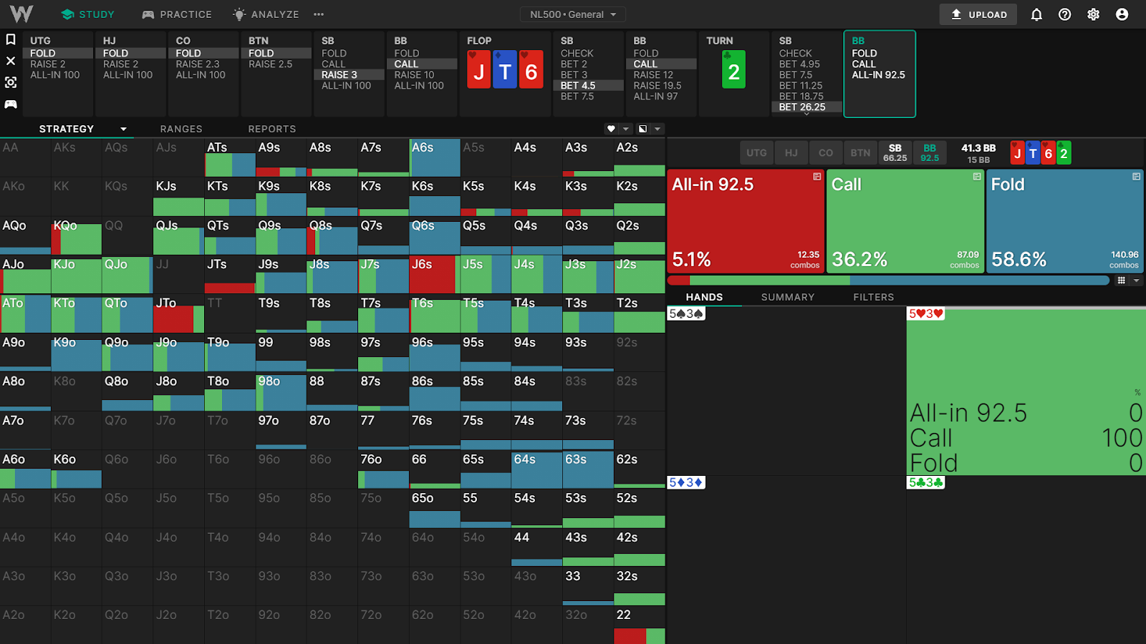Image resolution: width=1146 pixels, height=644 pixels.
Task: Toggle the BB 92.5 position button
Action: tap(929, 153)
